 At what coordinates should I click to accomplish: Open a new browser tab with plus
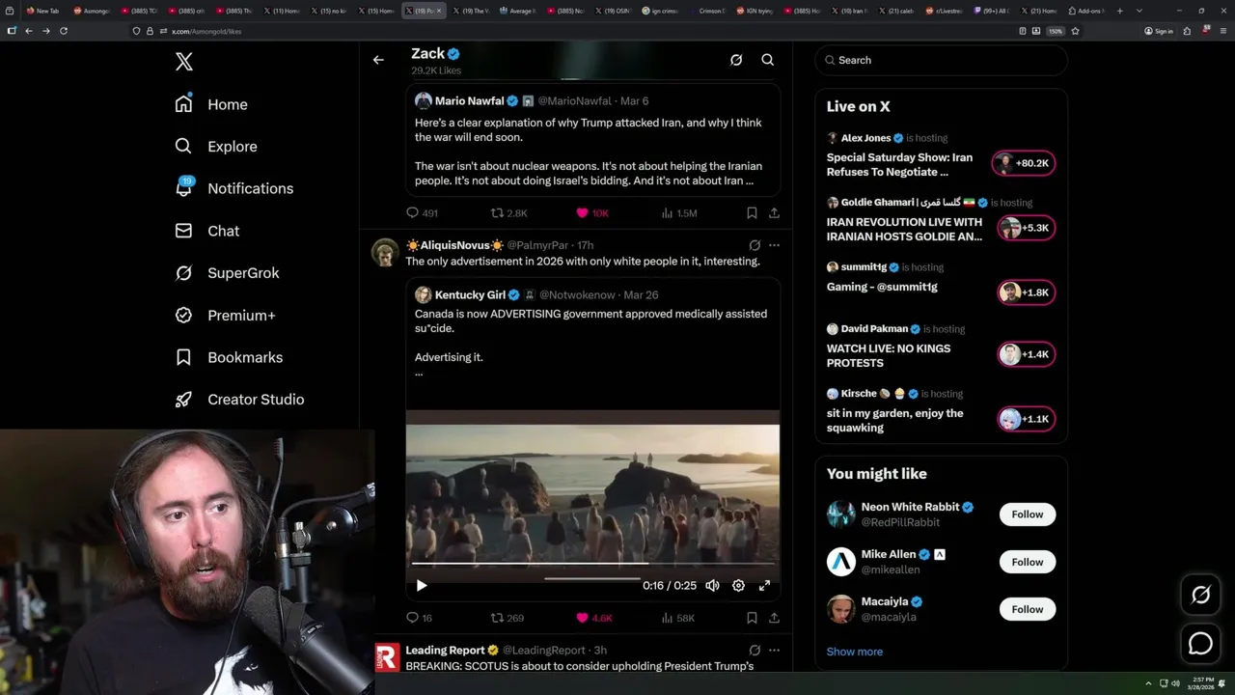[x=1120, y=11]
